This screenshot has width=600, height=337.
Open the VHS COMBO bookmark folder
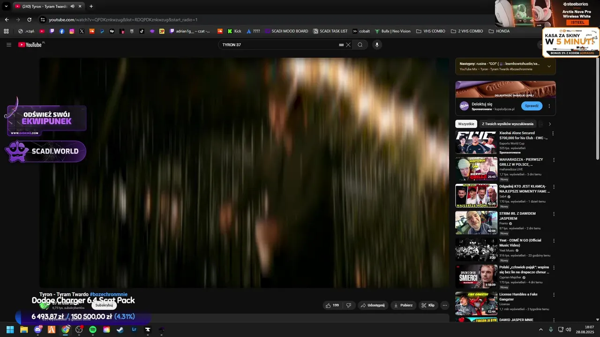430,31
